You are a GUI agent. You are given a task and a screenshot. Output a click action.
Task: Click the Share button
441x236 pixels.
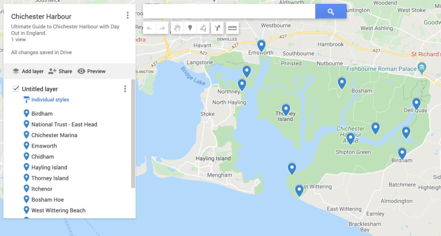(x=60, y=71)
